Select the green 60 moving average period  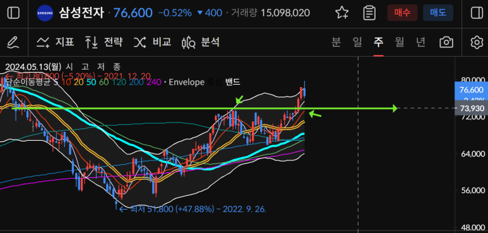pyautogui.click(x=104, y=82)
